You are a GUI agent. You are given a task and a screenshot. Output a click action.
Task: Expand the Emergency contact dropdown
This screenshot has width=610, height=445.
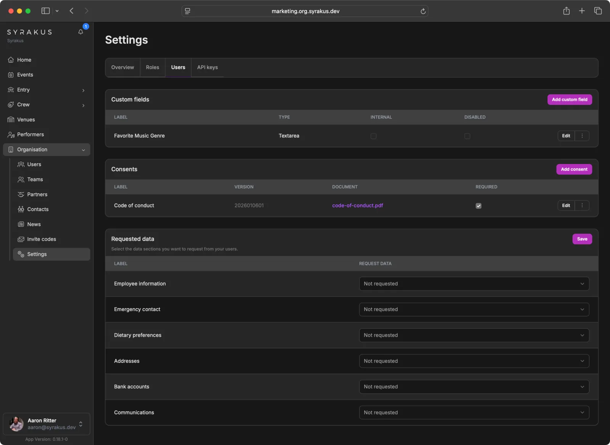[474, 309]
